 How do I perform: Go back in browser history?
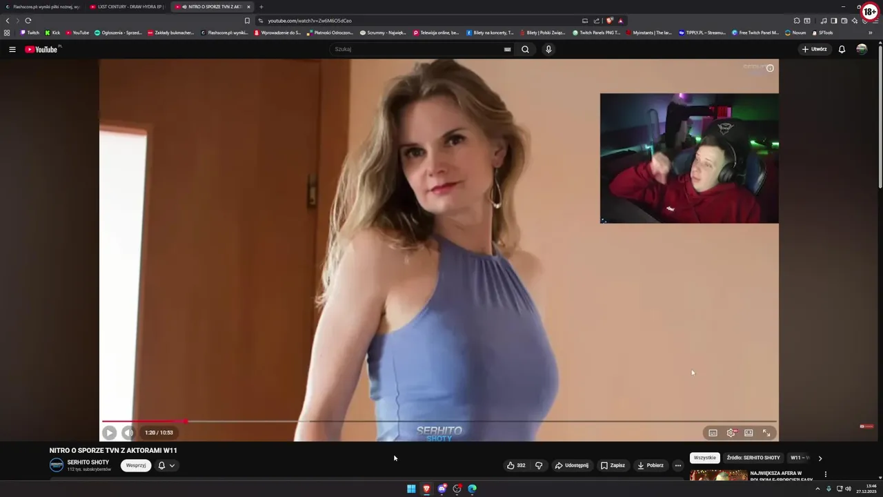pyautogui.click(x=8, y=21)
